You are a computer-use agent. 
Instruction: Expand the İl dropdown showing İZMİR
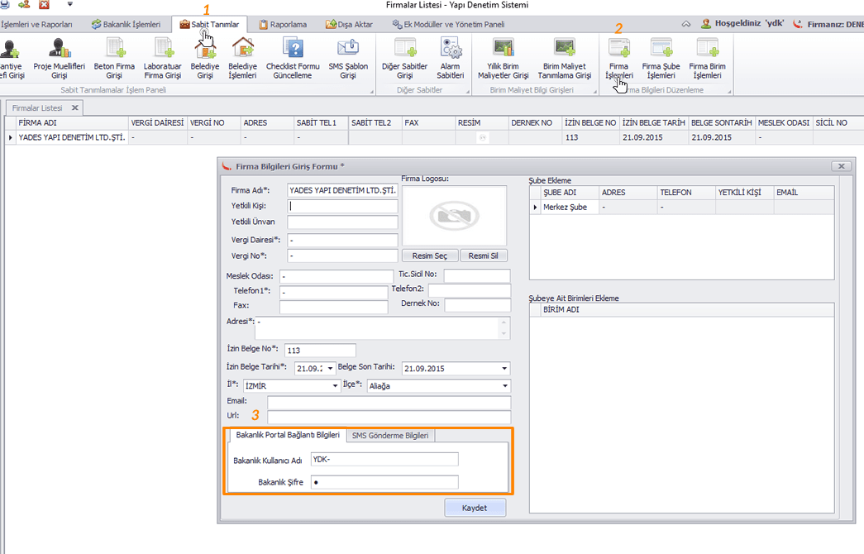pyautogui.click(x=335, y=386)
